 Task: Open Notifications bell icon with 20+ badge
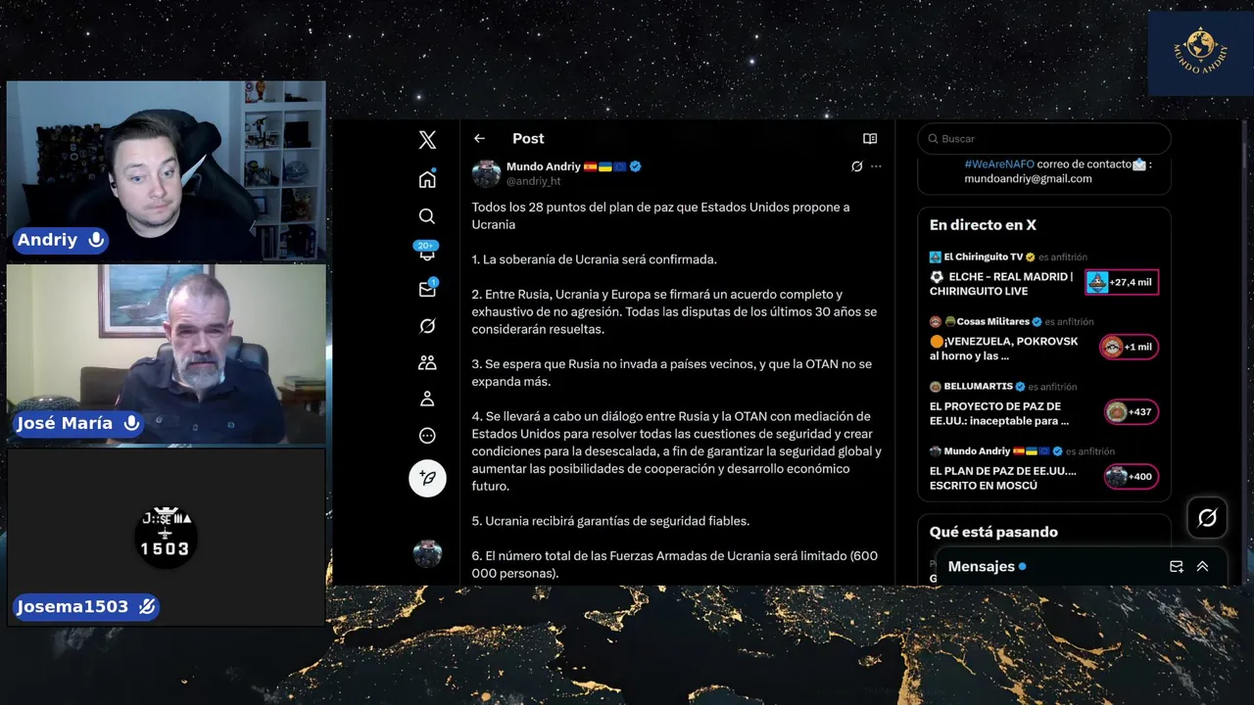(x=427, y=253)
